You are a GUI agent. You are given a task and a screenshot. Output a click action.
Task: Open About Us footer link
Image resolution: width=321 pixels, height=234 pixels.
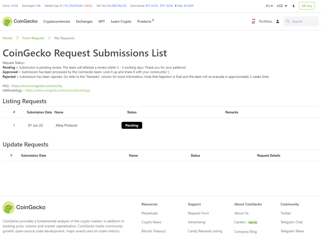point(241,213)
